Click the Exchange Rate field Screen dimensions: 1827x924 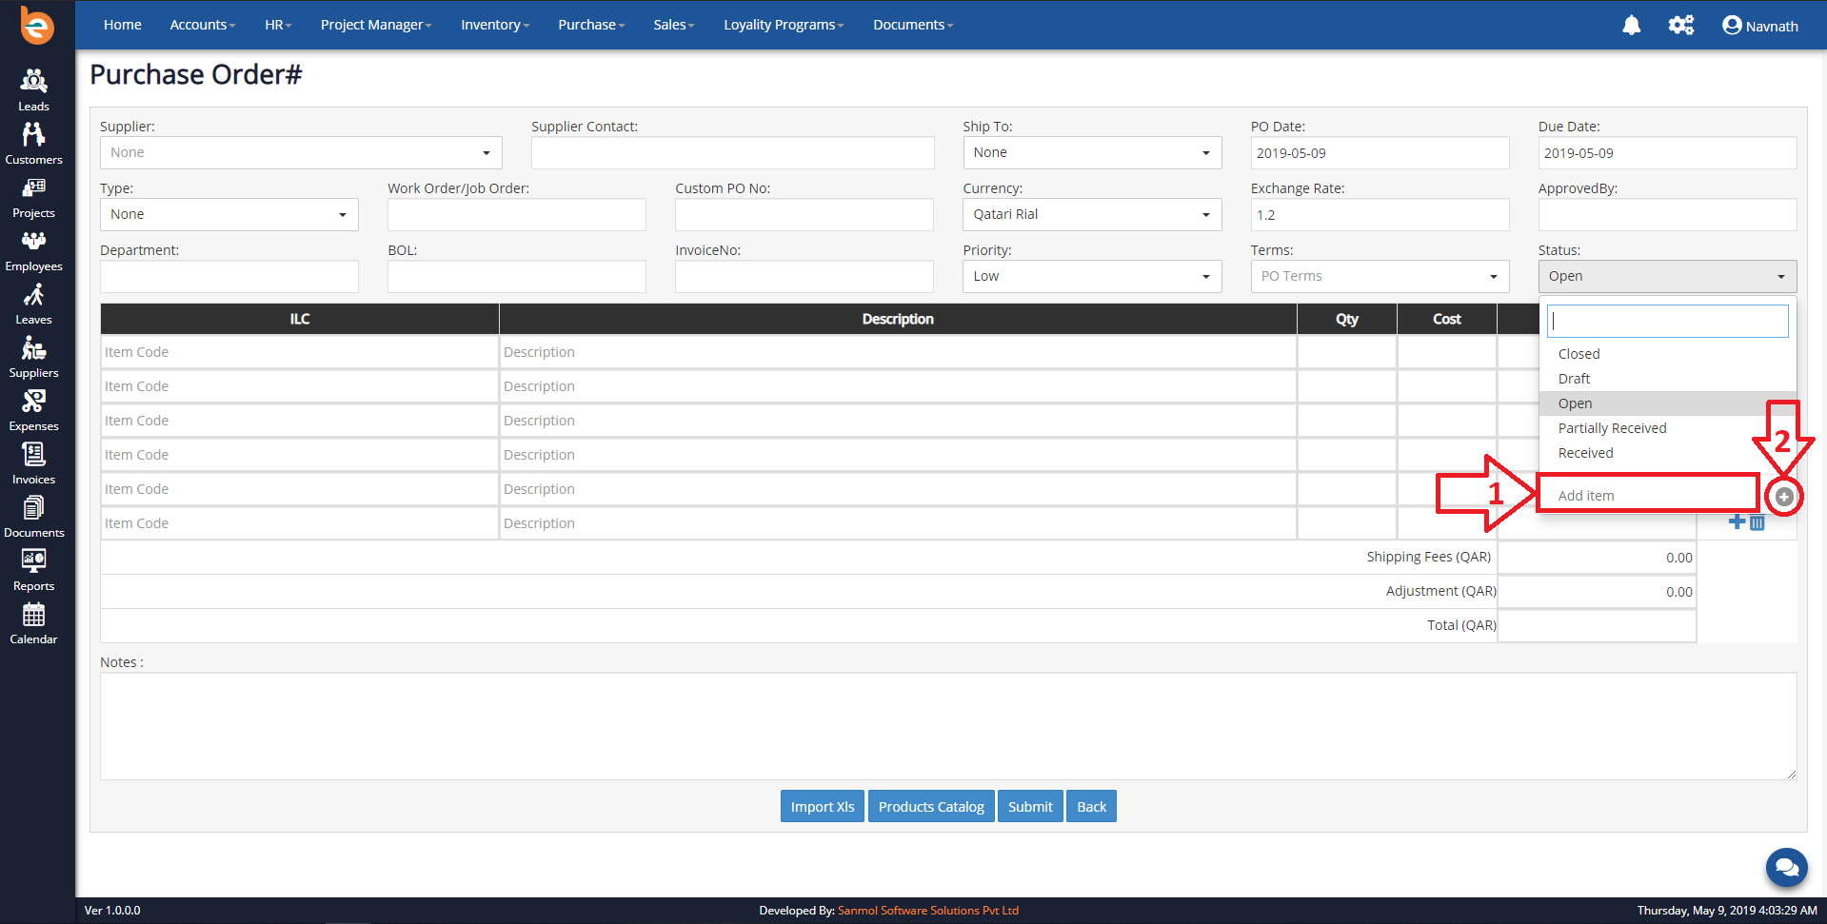(1380, 214)
